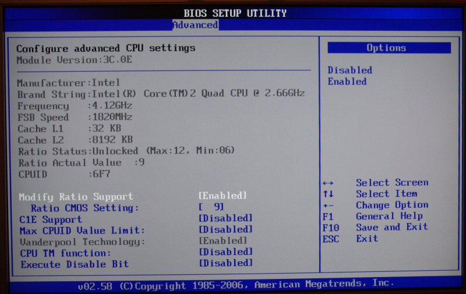
Task: Toggle the Modify Ratio Support [Enabled] value
Action: [223, 196]
